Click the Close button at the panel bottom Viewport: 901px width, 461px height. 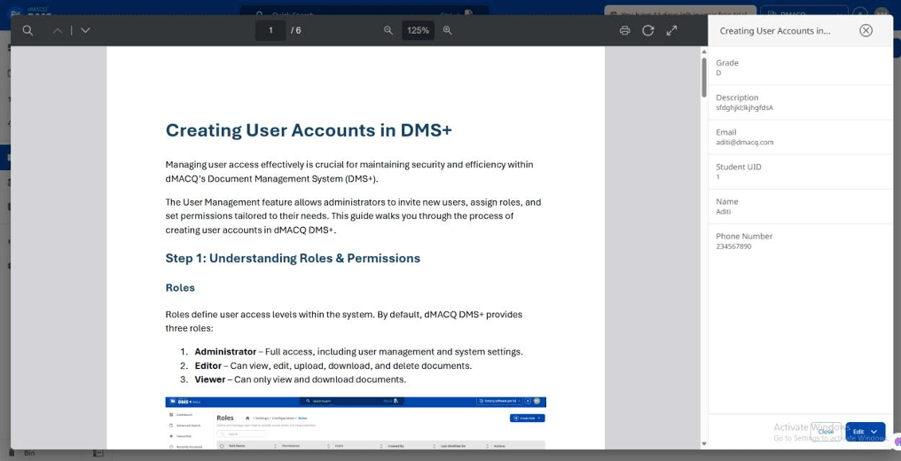(x=826, y=432)
